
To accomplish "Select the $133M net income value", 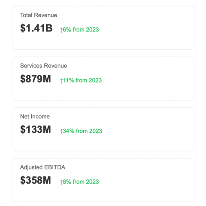I will 36,130.
